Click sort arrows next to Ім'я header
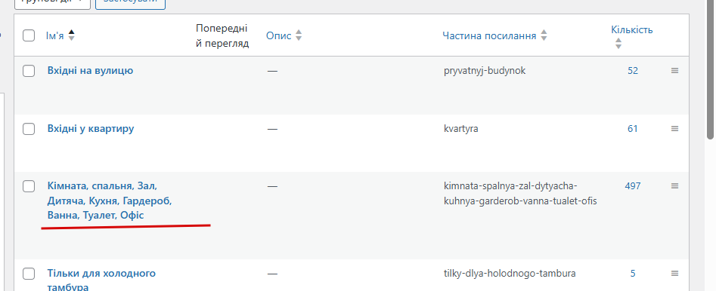The width and height of the screenshot is (716, 291). click(x=71, y=35)
